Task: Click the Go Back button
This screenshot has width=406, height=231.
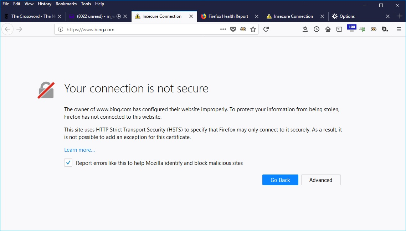Action: point(280,180)
